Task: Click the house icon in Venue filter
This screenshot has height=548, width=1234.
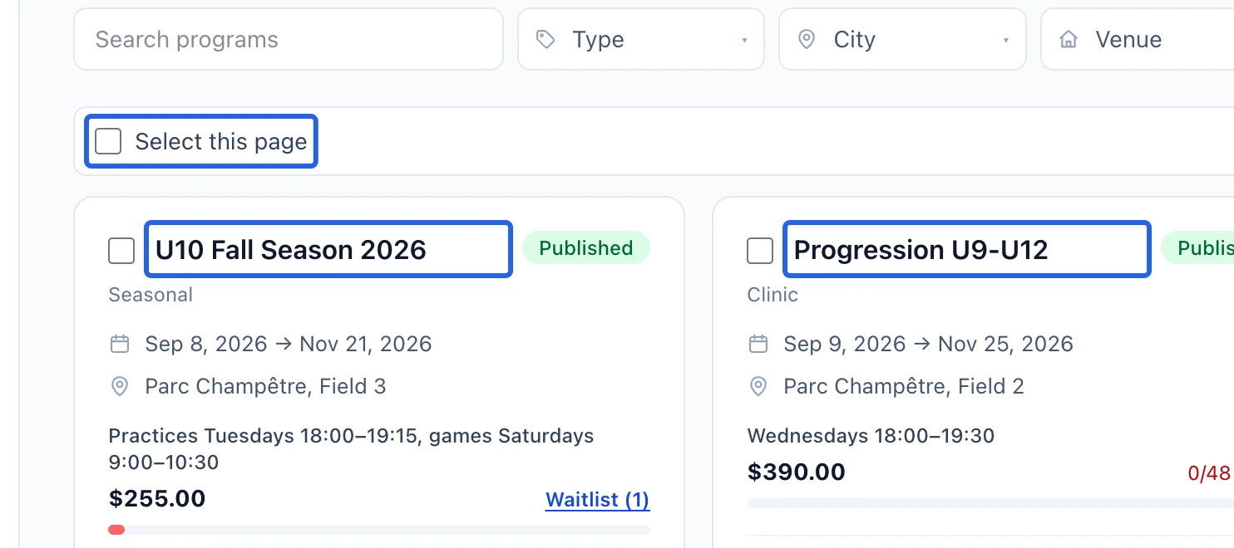Action: pyautogui.click(x=1069, y=39)
